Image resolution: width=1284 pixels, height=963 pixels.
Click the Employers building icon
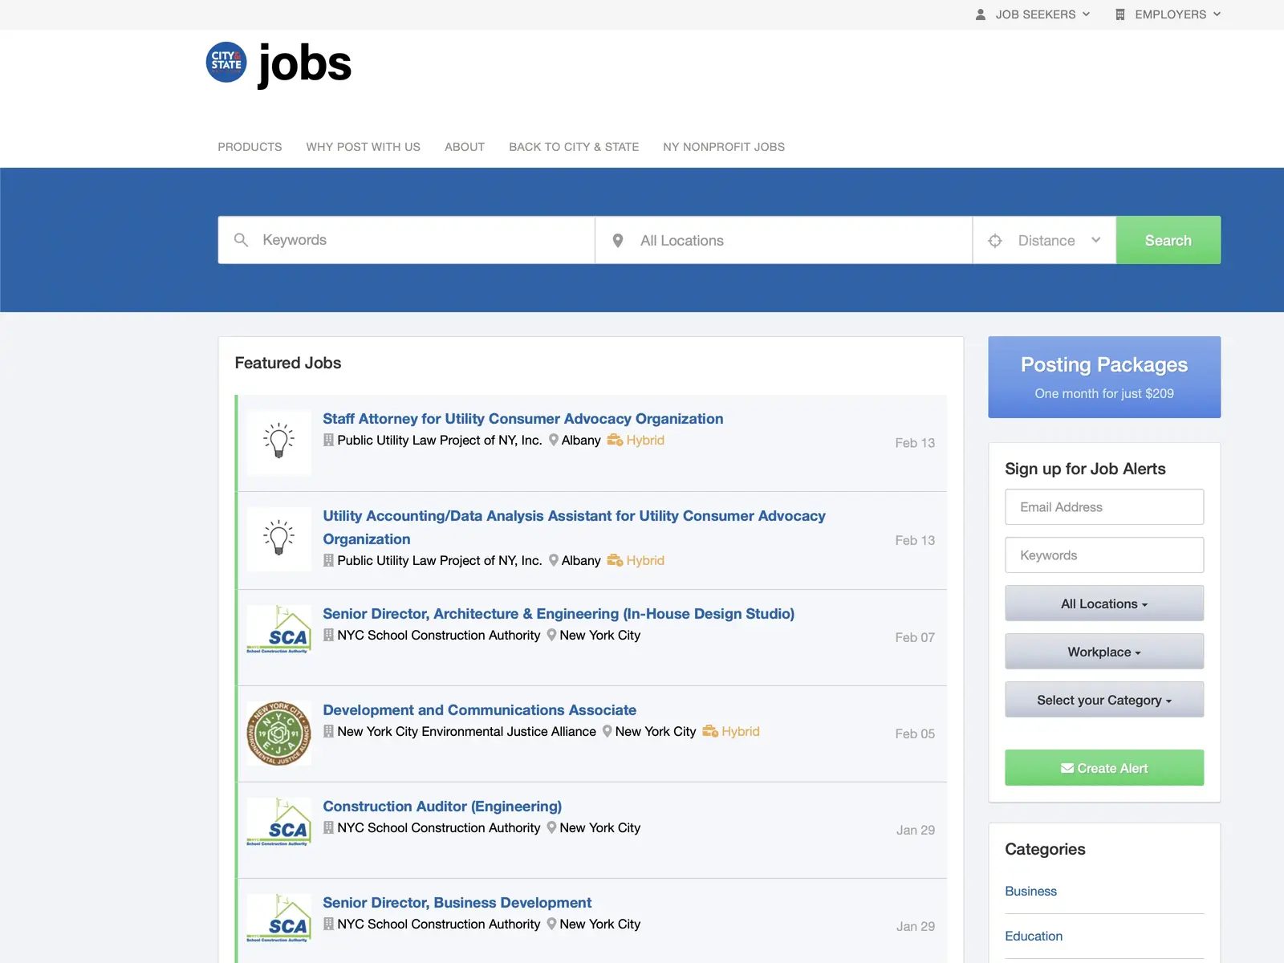click(1120, 14)
